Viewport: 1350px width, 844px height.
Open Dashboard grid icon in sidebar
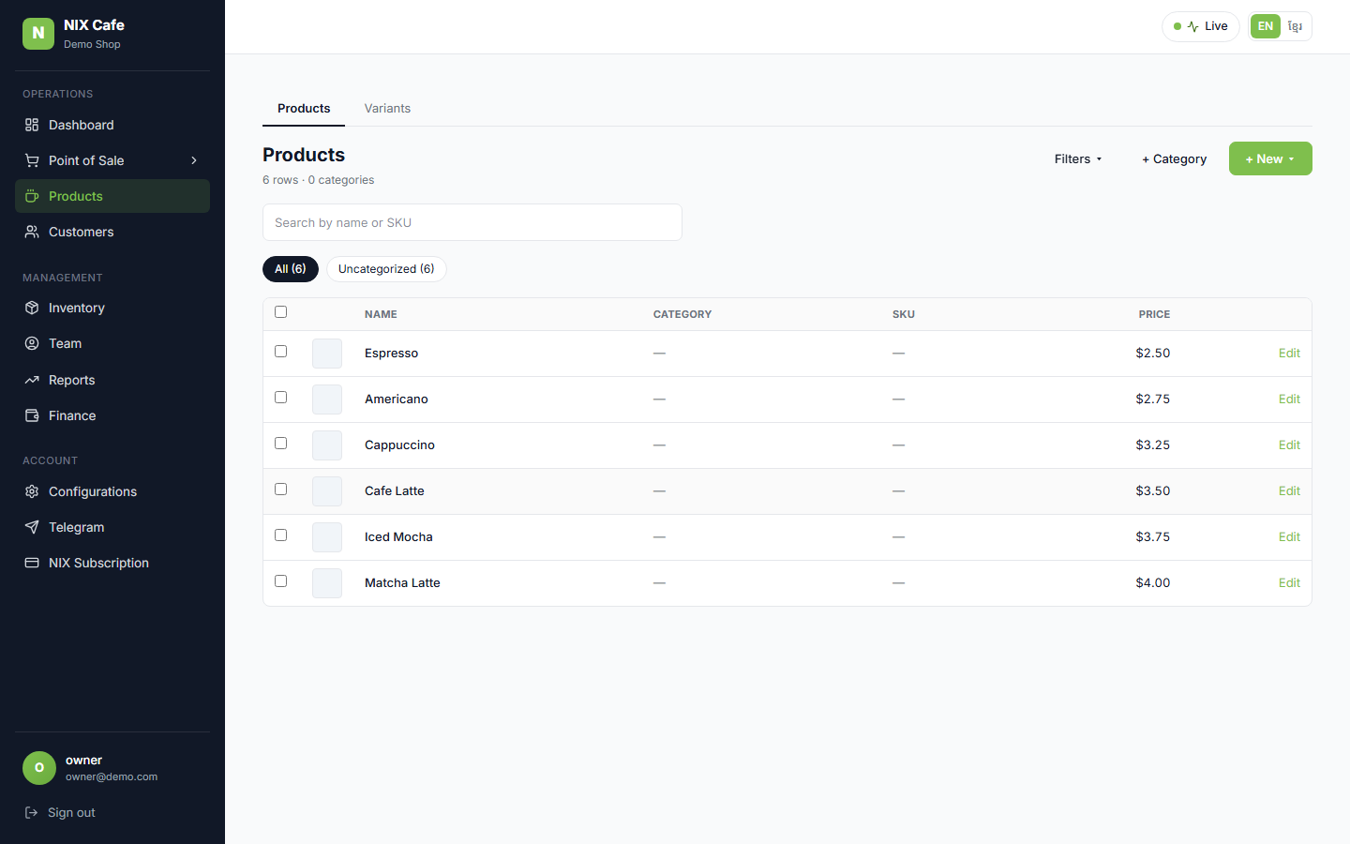click(x=32, y=125)
